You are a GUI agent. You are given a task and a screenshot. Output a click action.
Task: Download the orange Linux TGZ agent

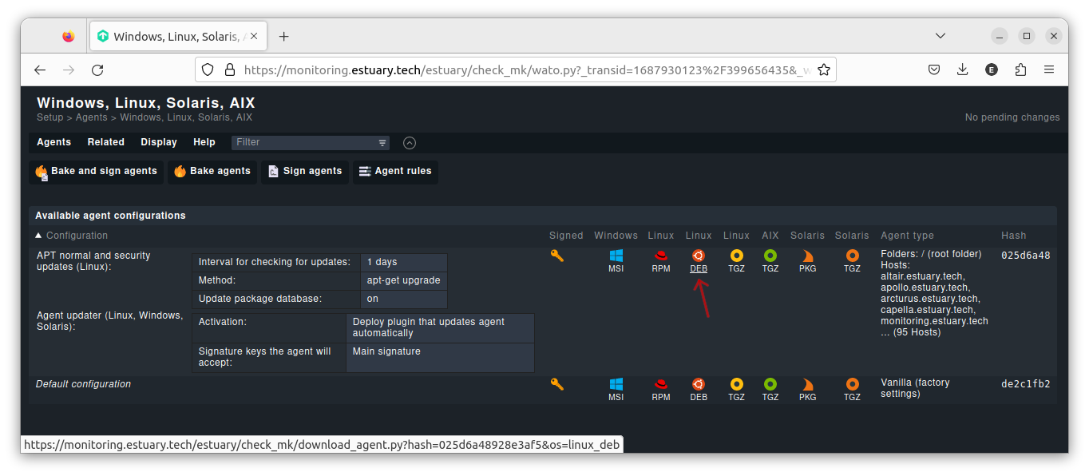pyautogui.click(x=735, y=257)
